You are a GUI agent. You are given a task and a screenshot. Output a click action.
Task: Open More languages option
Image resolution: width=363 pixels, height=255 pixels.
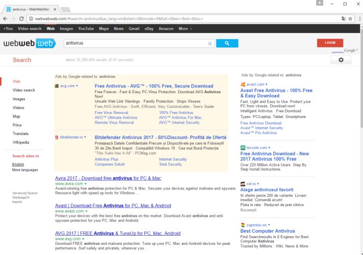25,170
